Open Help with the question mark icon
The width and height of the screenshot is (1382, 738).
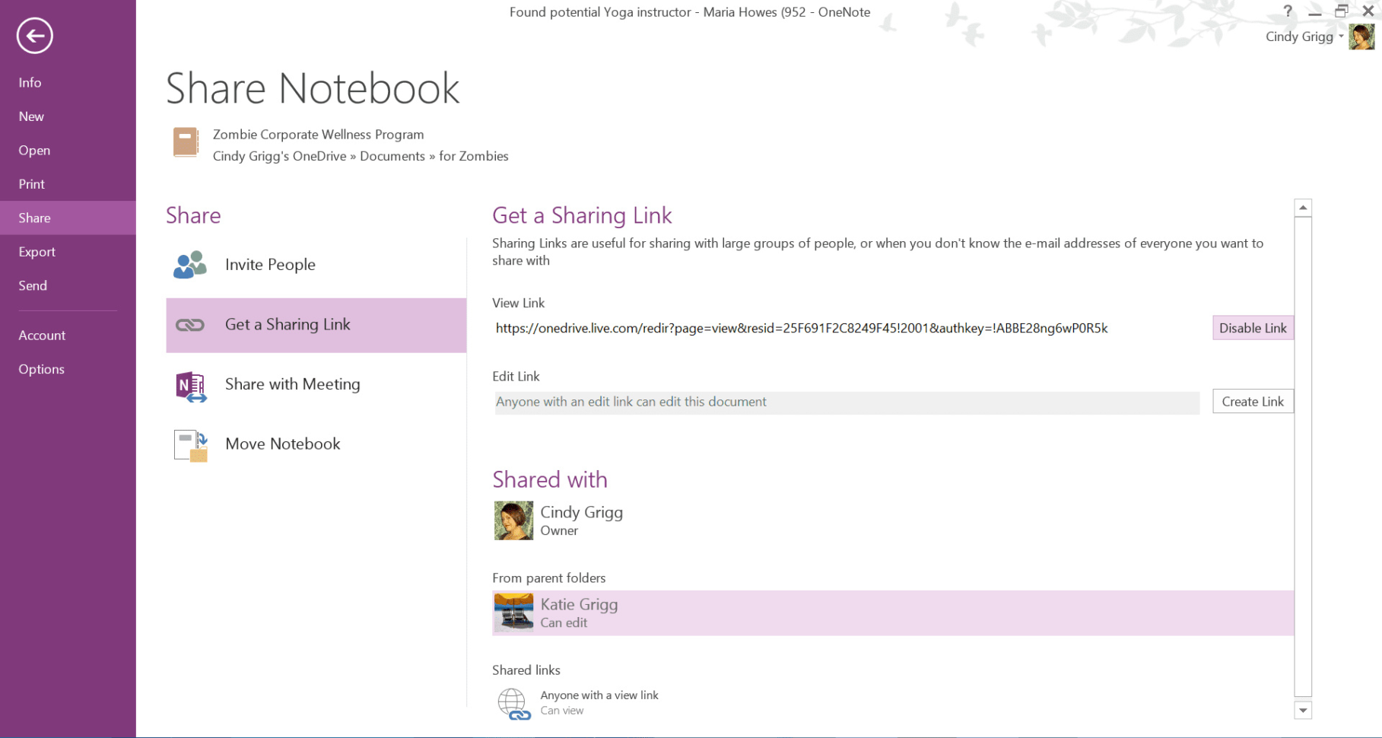click(1287, 11)
